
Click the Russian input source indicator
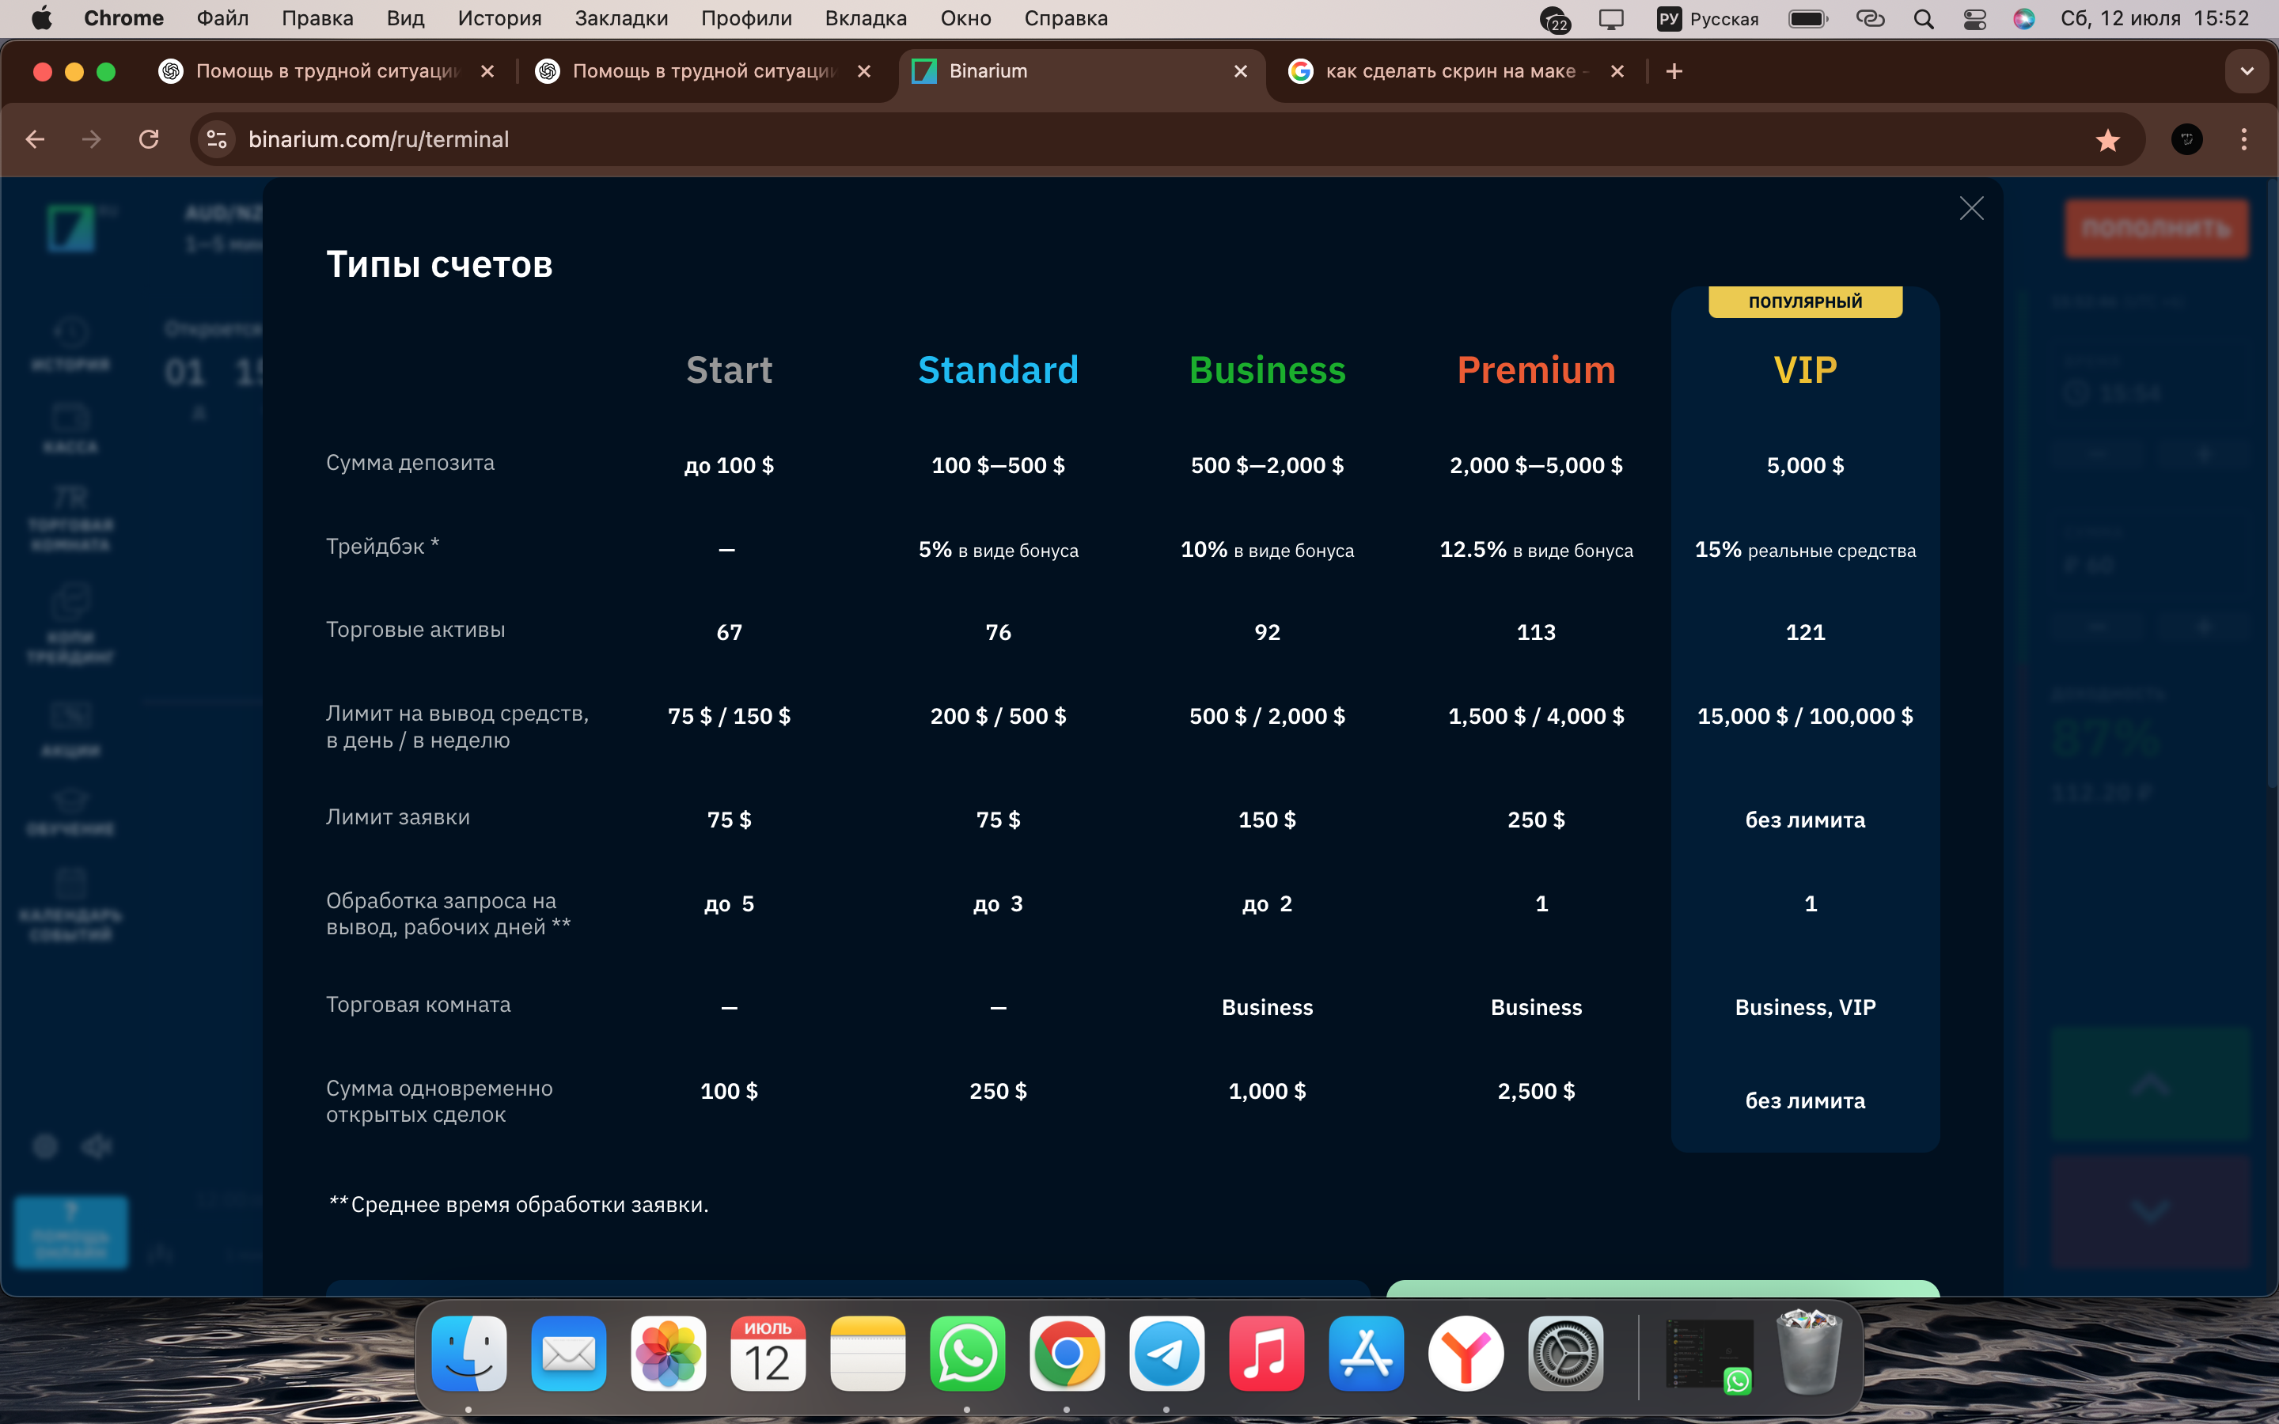click(x=1708, y=19)
